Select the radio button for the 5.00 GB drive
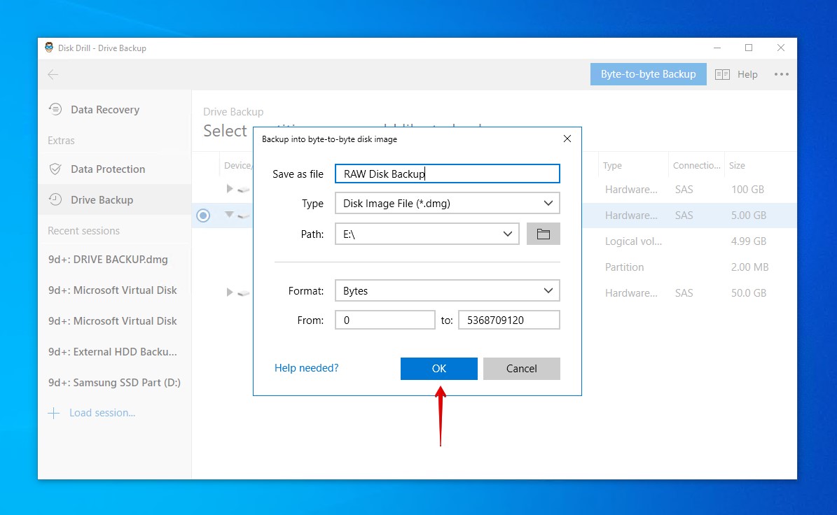This screenshot has width=837, height=515. tap(203, 216)
